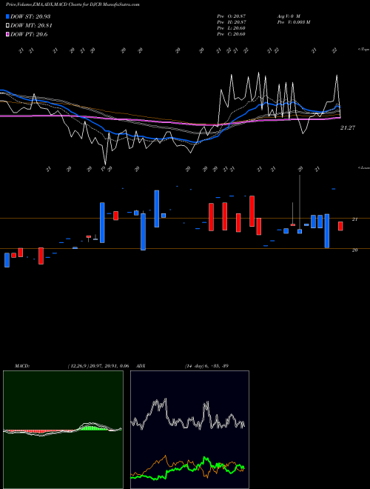
Task: Click the blue DOW ST legend swatch
Action: [x=7, y=16]
